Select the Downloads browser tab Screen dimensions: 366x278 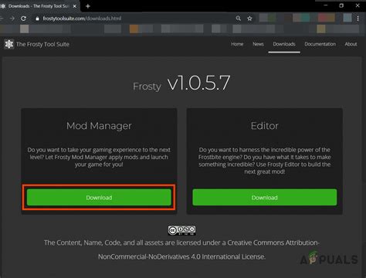pyautogui.click(x=39, y=6)
